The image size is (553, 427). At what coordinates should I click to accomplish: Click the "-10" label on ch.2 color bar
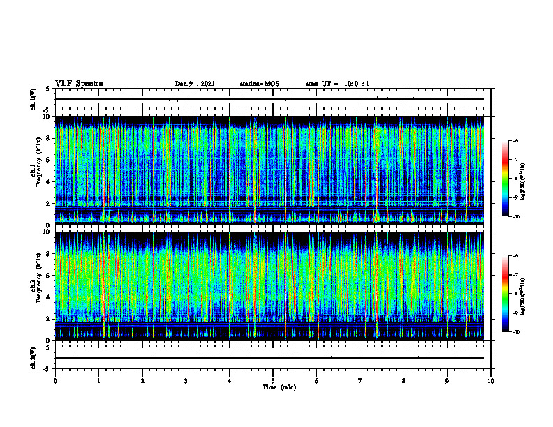pos(516,332)
